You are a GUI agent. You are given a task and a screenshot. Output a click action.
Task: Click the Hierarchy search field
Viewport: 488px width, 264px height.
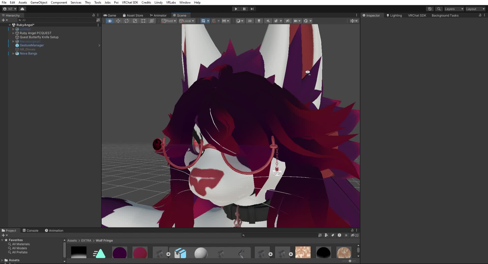tap(56, 20)
